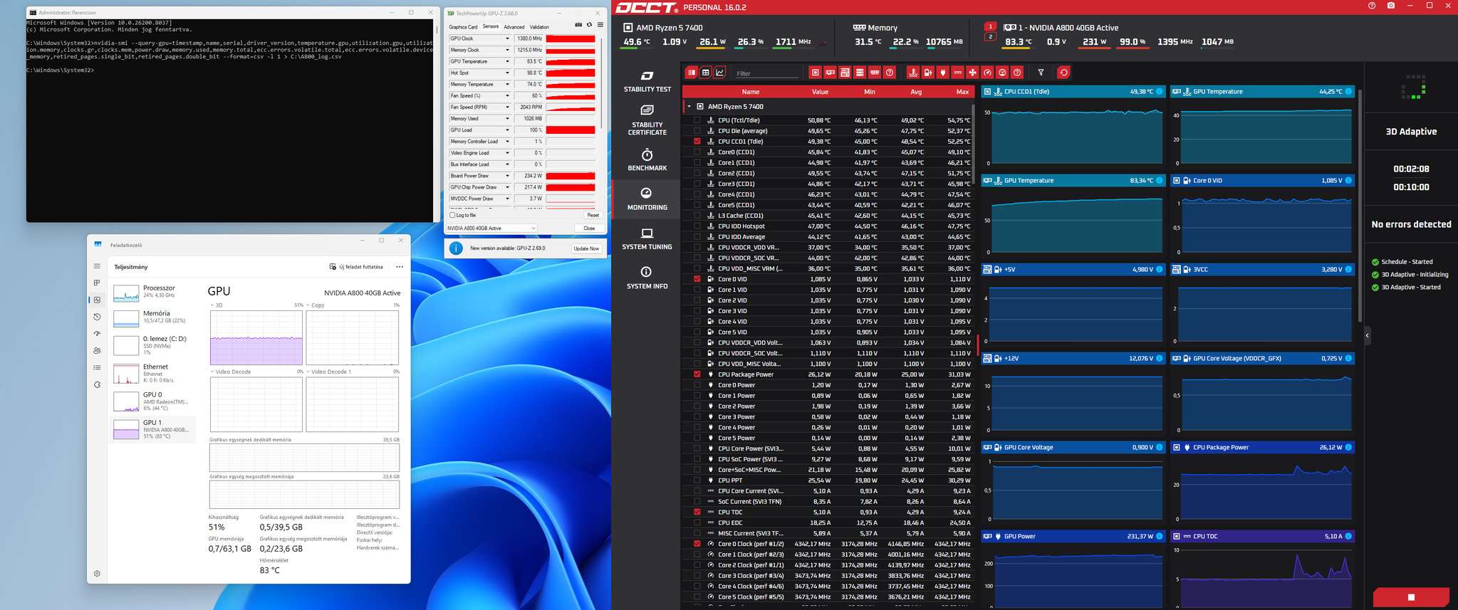Open GPU Load sensor dropdown in GPU-Z
This screenshot has height=610, width=1458.
507,130
